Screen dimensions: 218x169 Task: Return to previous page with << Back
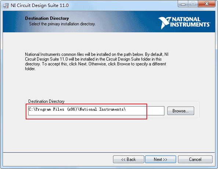tap(128, 159)
